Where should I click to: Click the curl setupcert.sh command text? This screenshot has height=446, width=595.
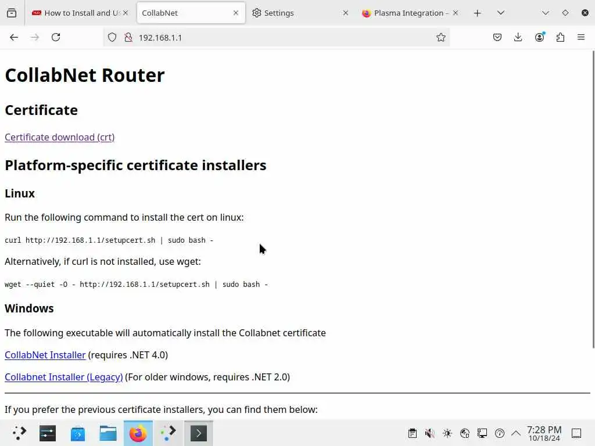[x=109, y=240]
